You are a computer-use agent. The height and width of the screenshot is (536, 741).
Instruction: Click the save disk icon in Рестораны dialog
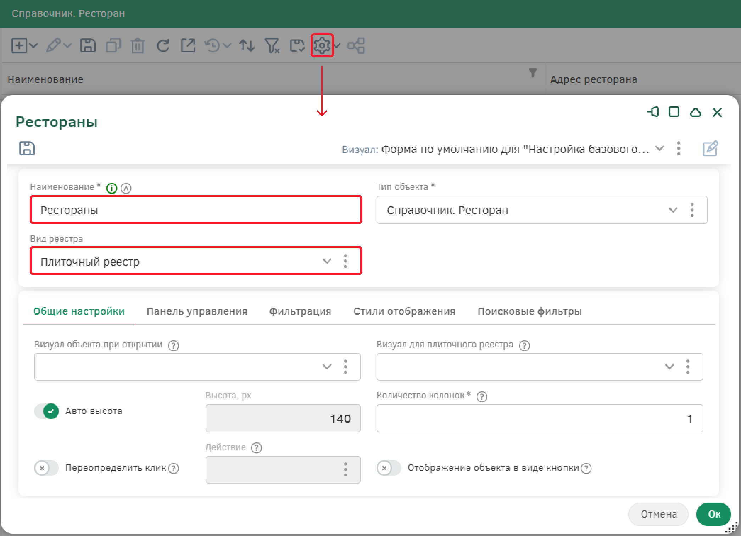click(27, 148)
